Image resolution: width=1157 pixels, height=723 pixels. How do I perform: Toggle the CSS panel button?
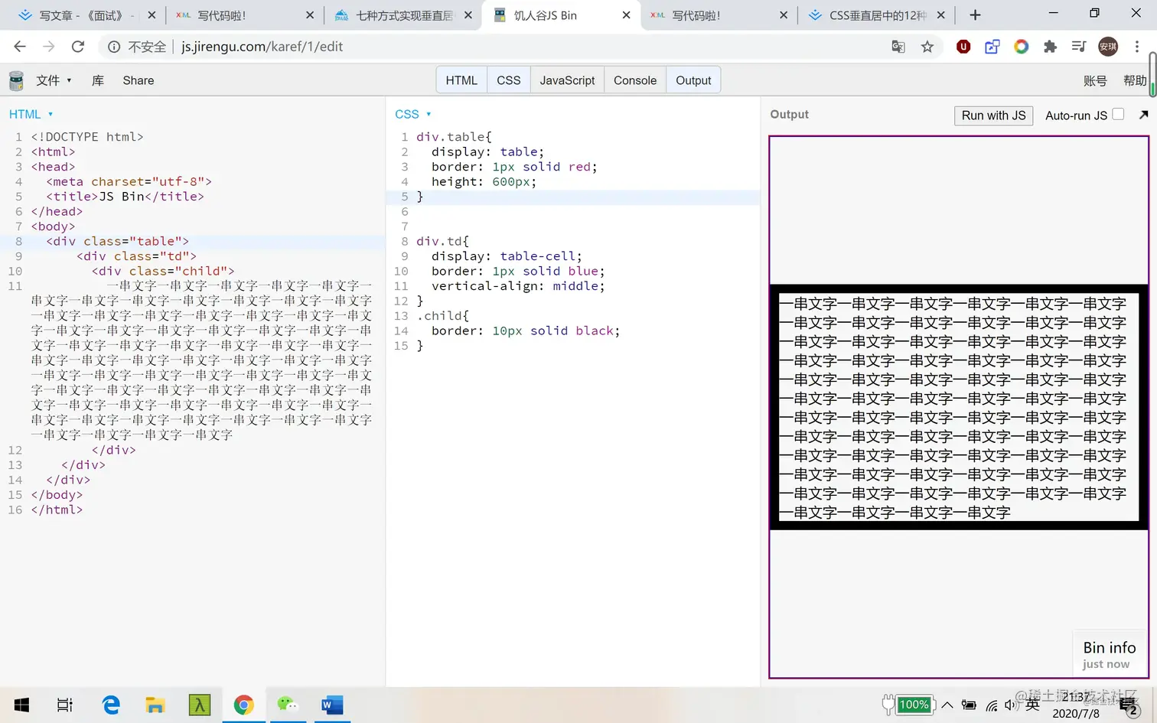(508, 80)
